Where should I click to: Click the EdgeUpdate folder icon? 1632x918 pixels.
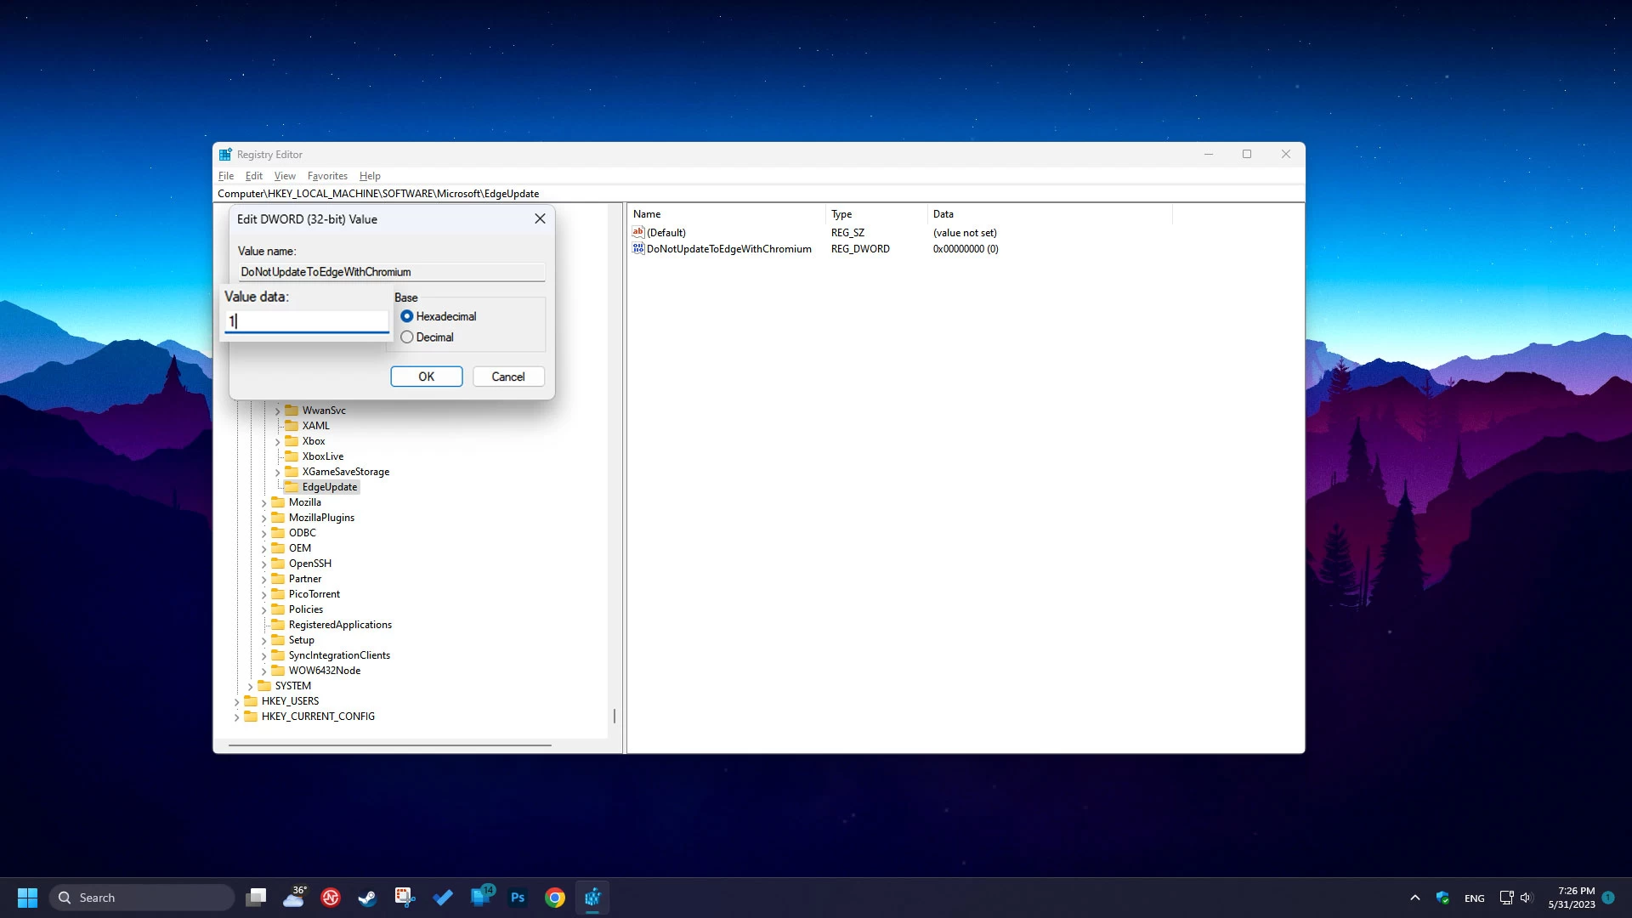(x=292, y=487)
